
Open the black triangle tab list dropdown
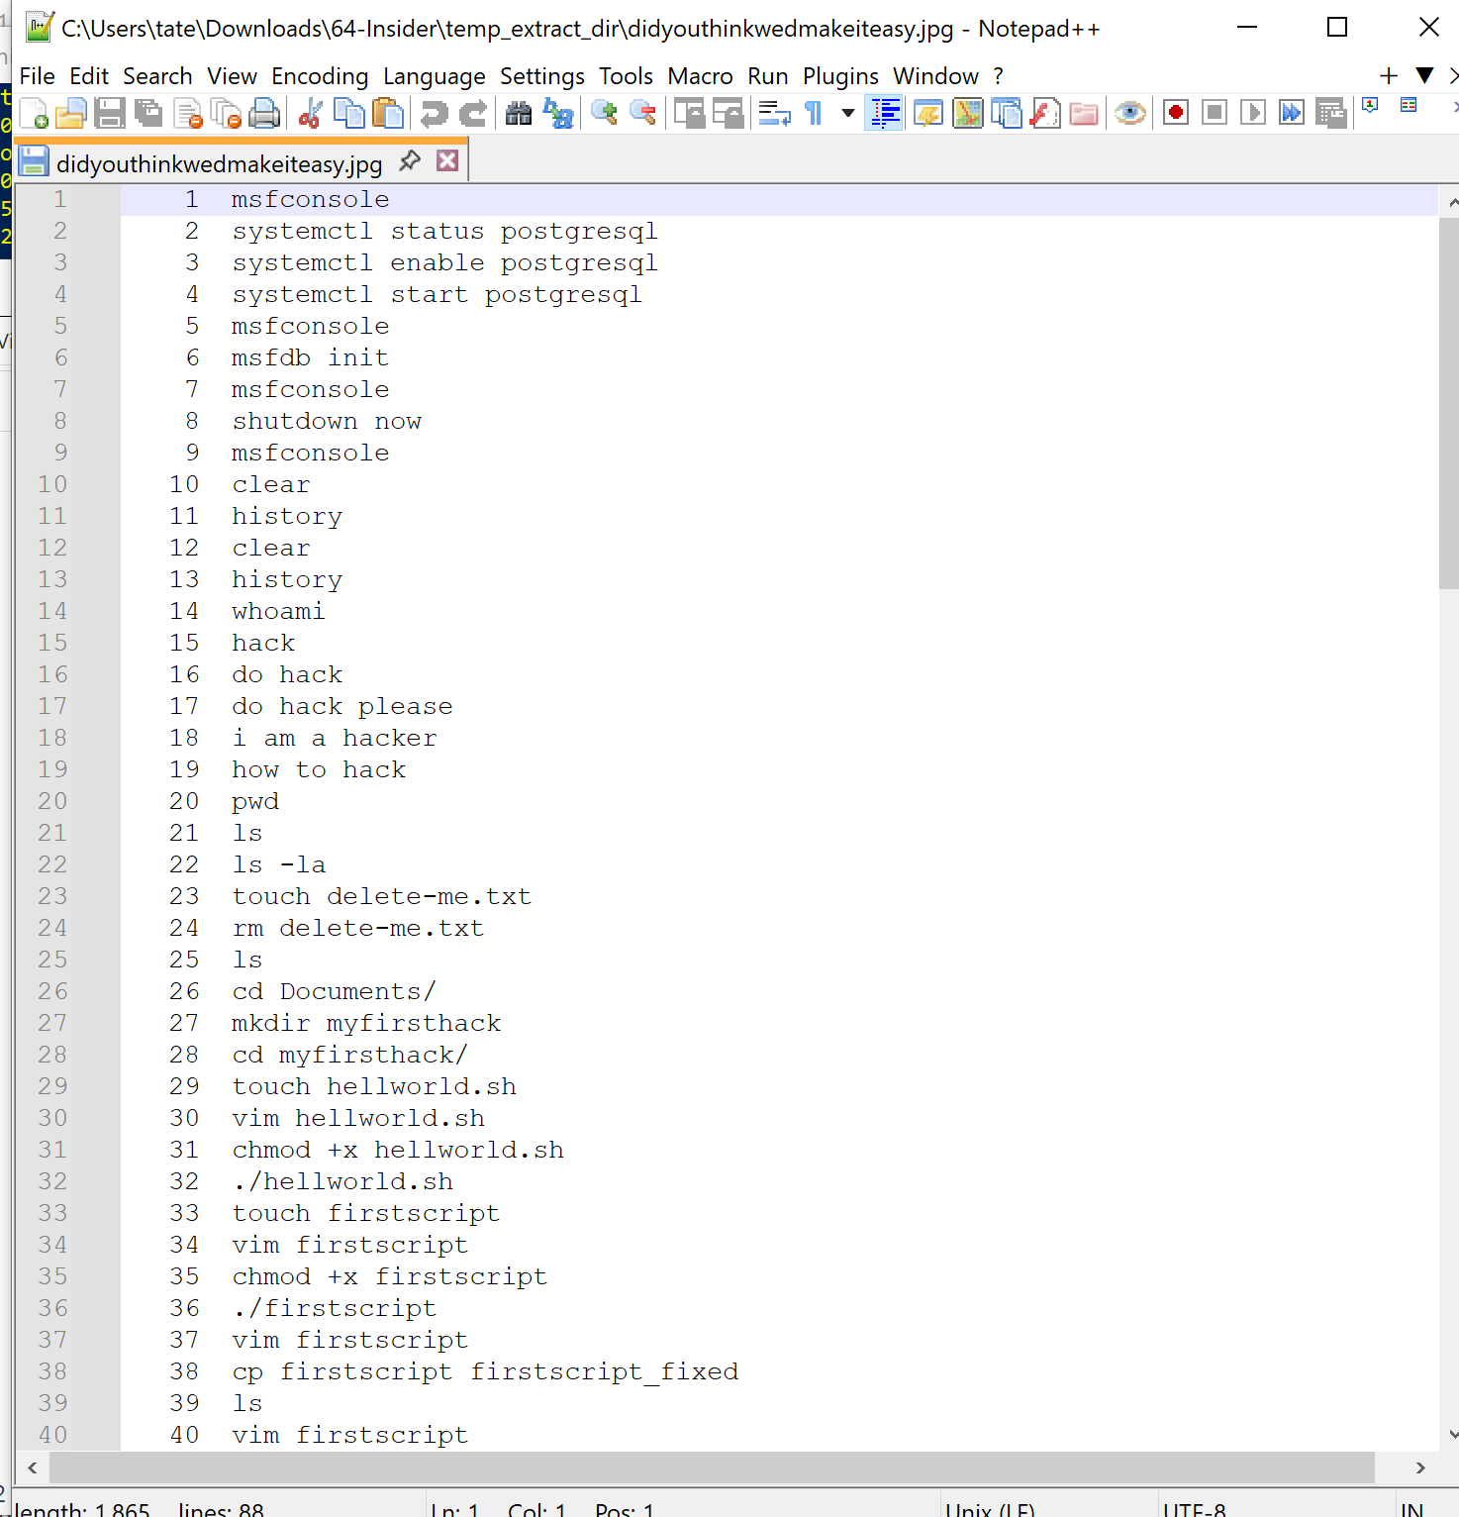point(1424,75)
